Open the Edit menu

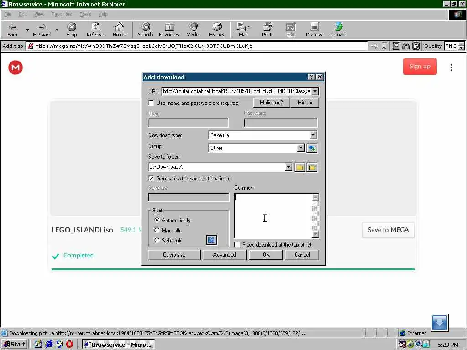pyautogui.click(x=23, y=14)
